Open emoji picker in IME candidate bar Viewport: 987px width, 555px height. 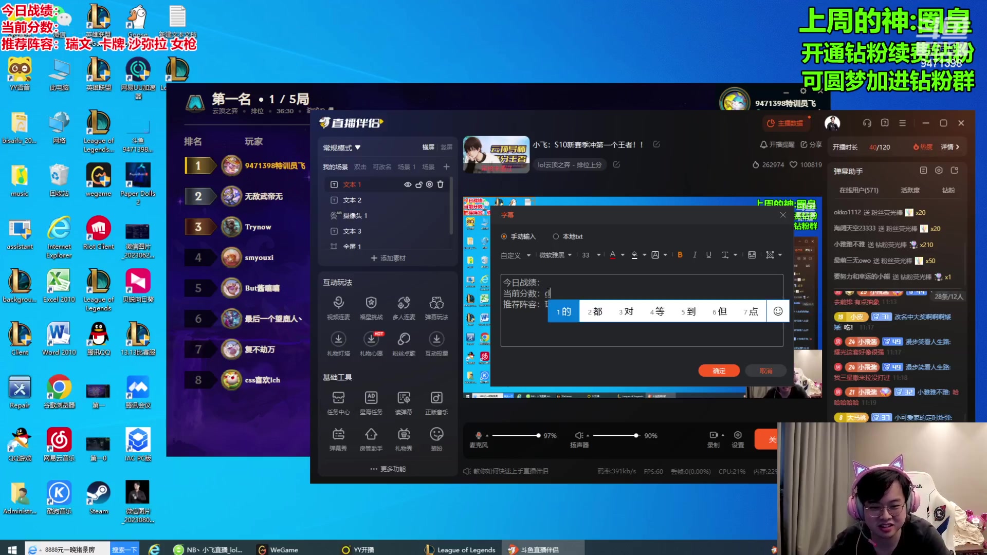point(778,311)
